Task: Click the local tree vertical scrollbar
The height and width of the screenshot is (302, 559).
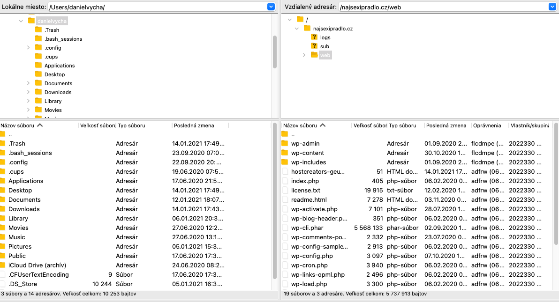Action: point(275,52)
